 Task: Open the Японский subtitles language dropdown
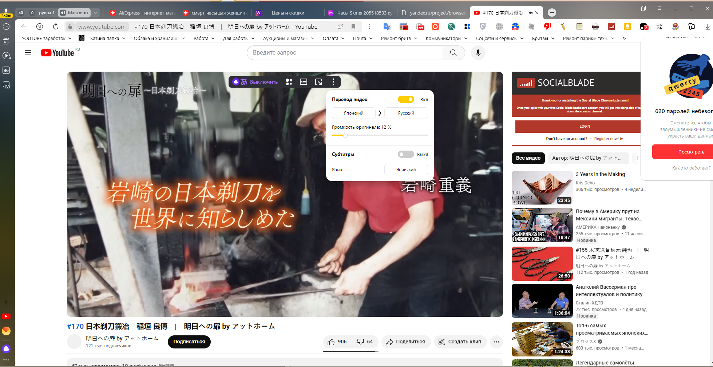pos(406,169)
